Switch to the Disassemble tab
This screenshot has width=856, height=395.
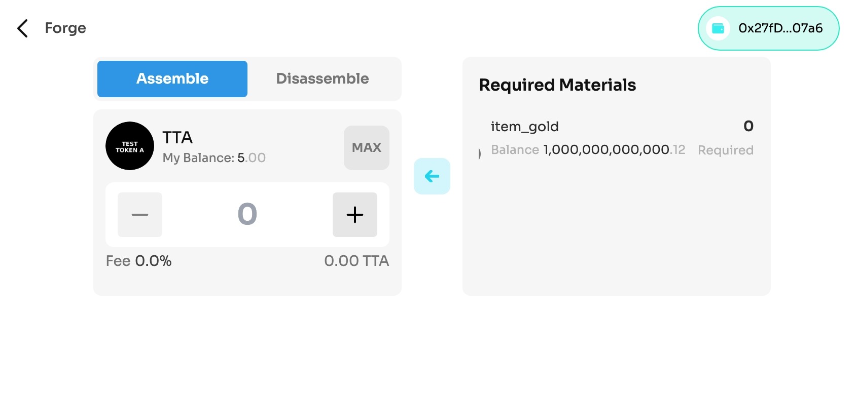click(323, 79)
